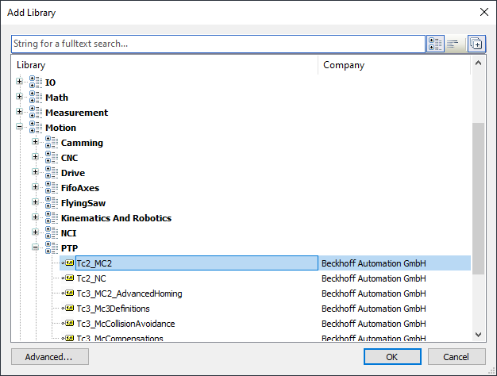Click the Drive category icon

coord(52,172)
